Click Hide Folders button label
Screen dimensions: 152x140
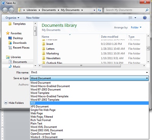(16, 103)
